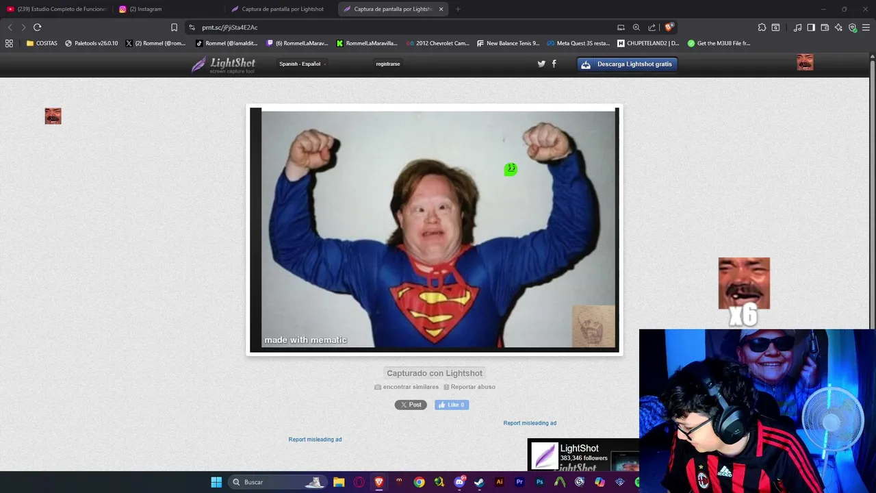876x493 pixels.
Task: Close the active Lightshot tab
Action: point(441,9)
